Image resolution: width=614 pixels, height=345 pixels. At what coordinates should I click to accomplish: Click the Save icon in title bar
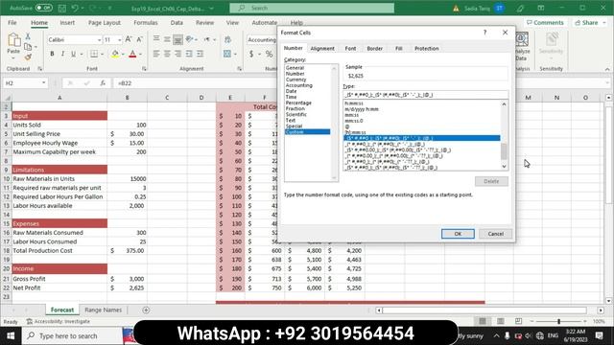(61, 8)
